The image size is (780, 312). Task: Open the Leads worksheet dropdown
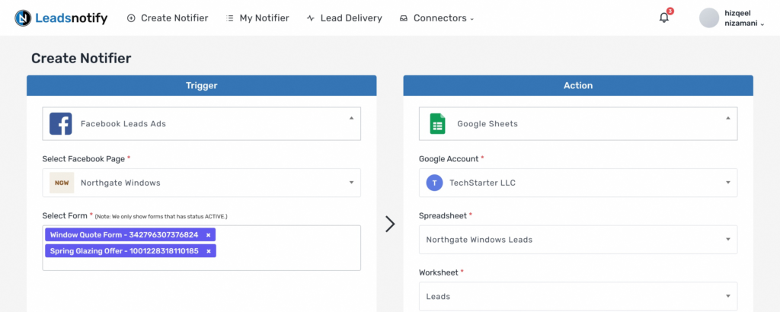(578, 297)
